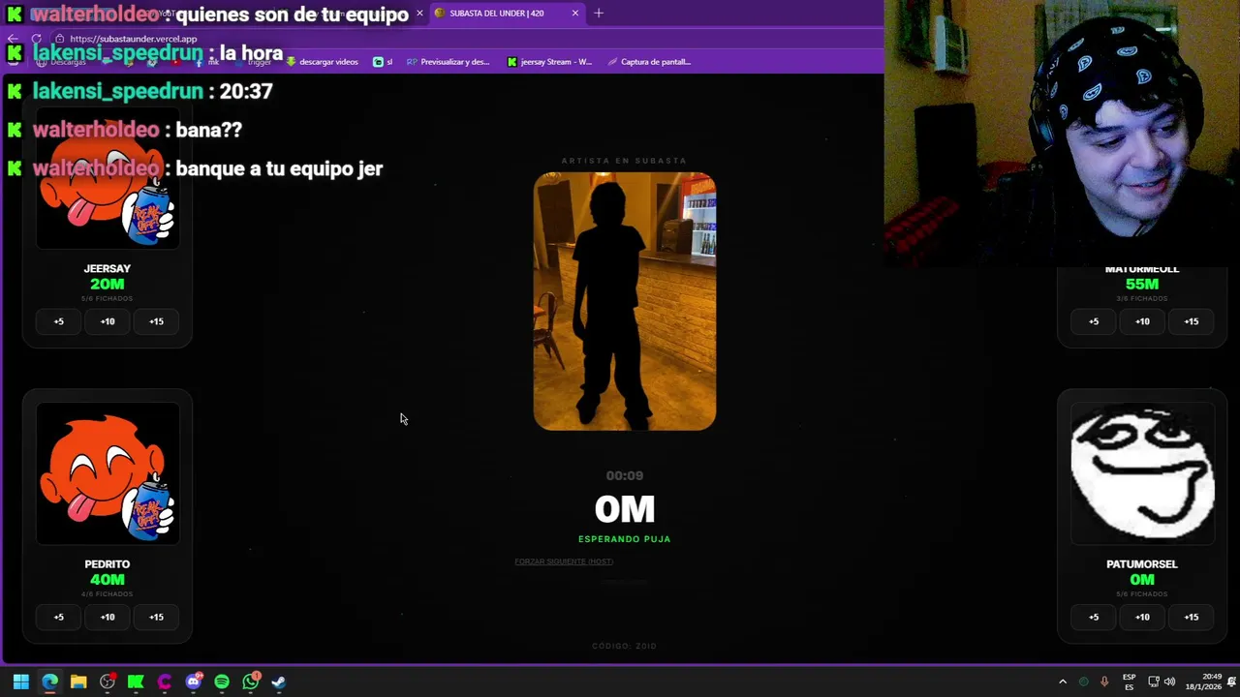Open the notifications bell icon

1230,682
